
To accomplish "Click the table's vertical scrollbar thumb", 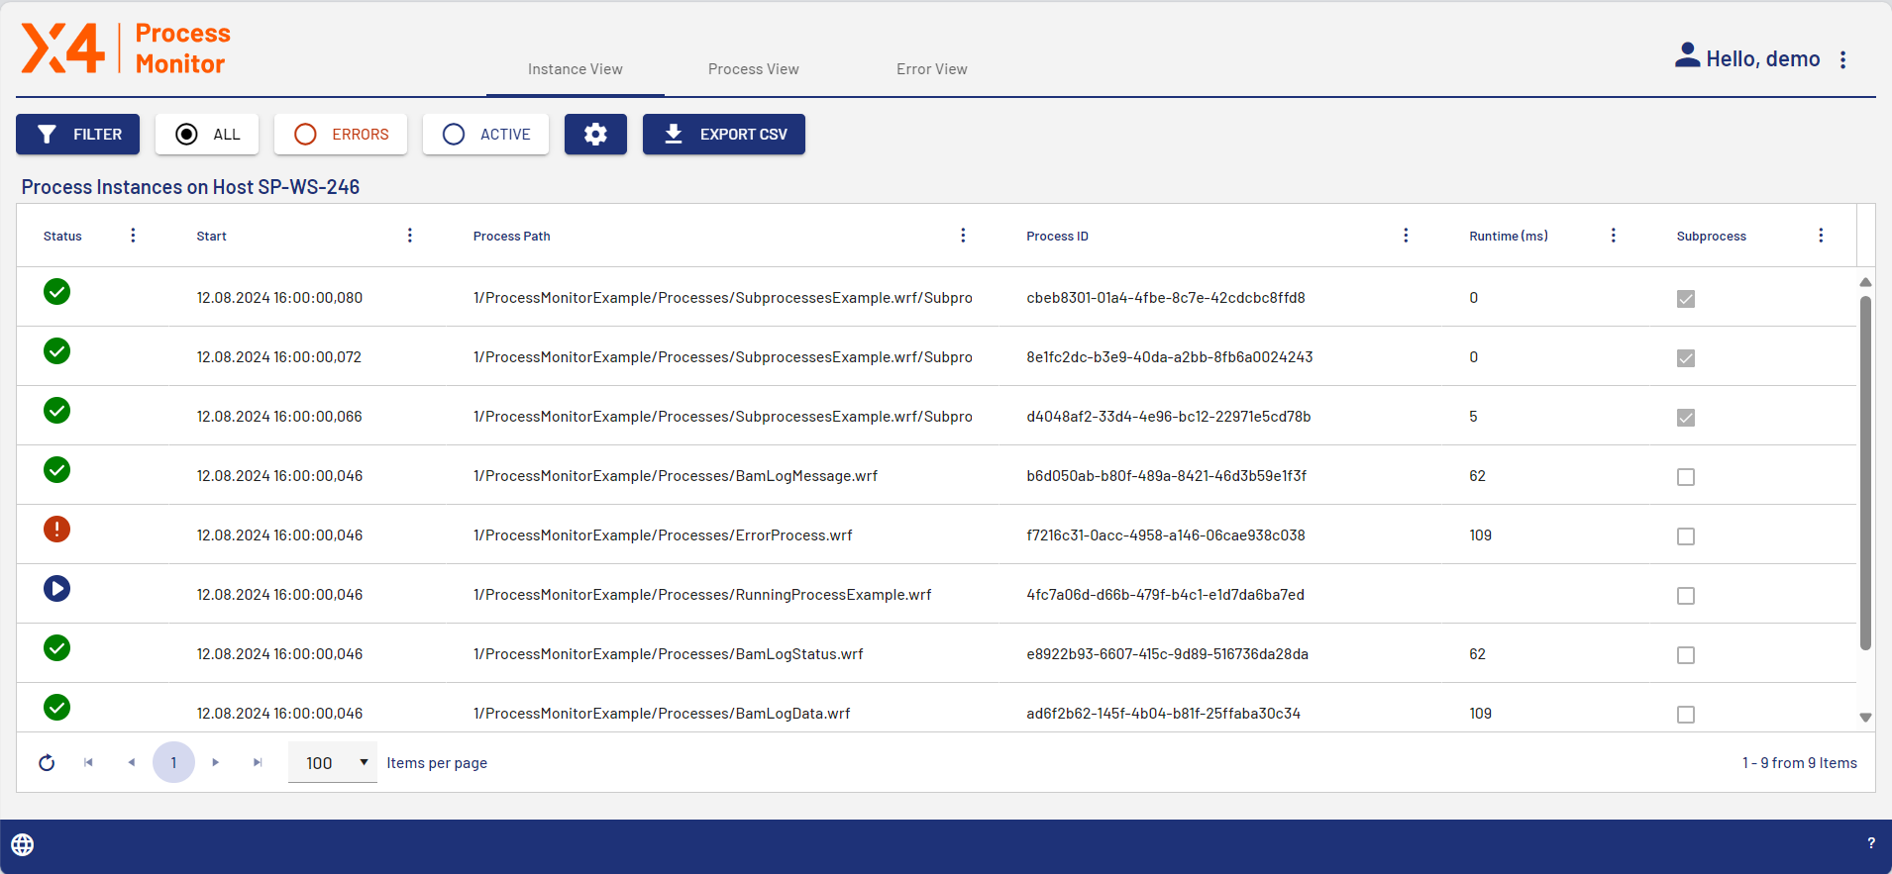I will click(1865, 475).
